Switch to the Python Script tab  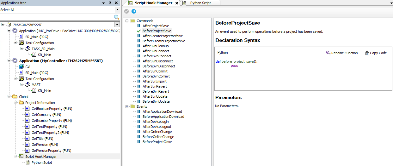tap(200, 3)
